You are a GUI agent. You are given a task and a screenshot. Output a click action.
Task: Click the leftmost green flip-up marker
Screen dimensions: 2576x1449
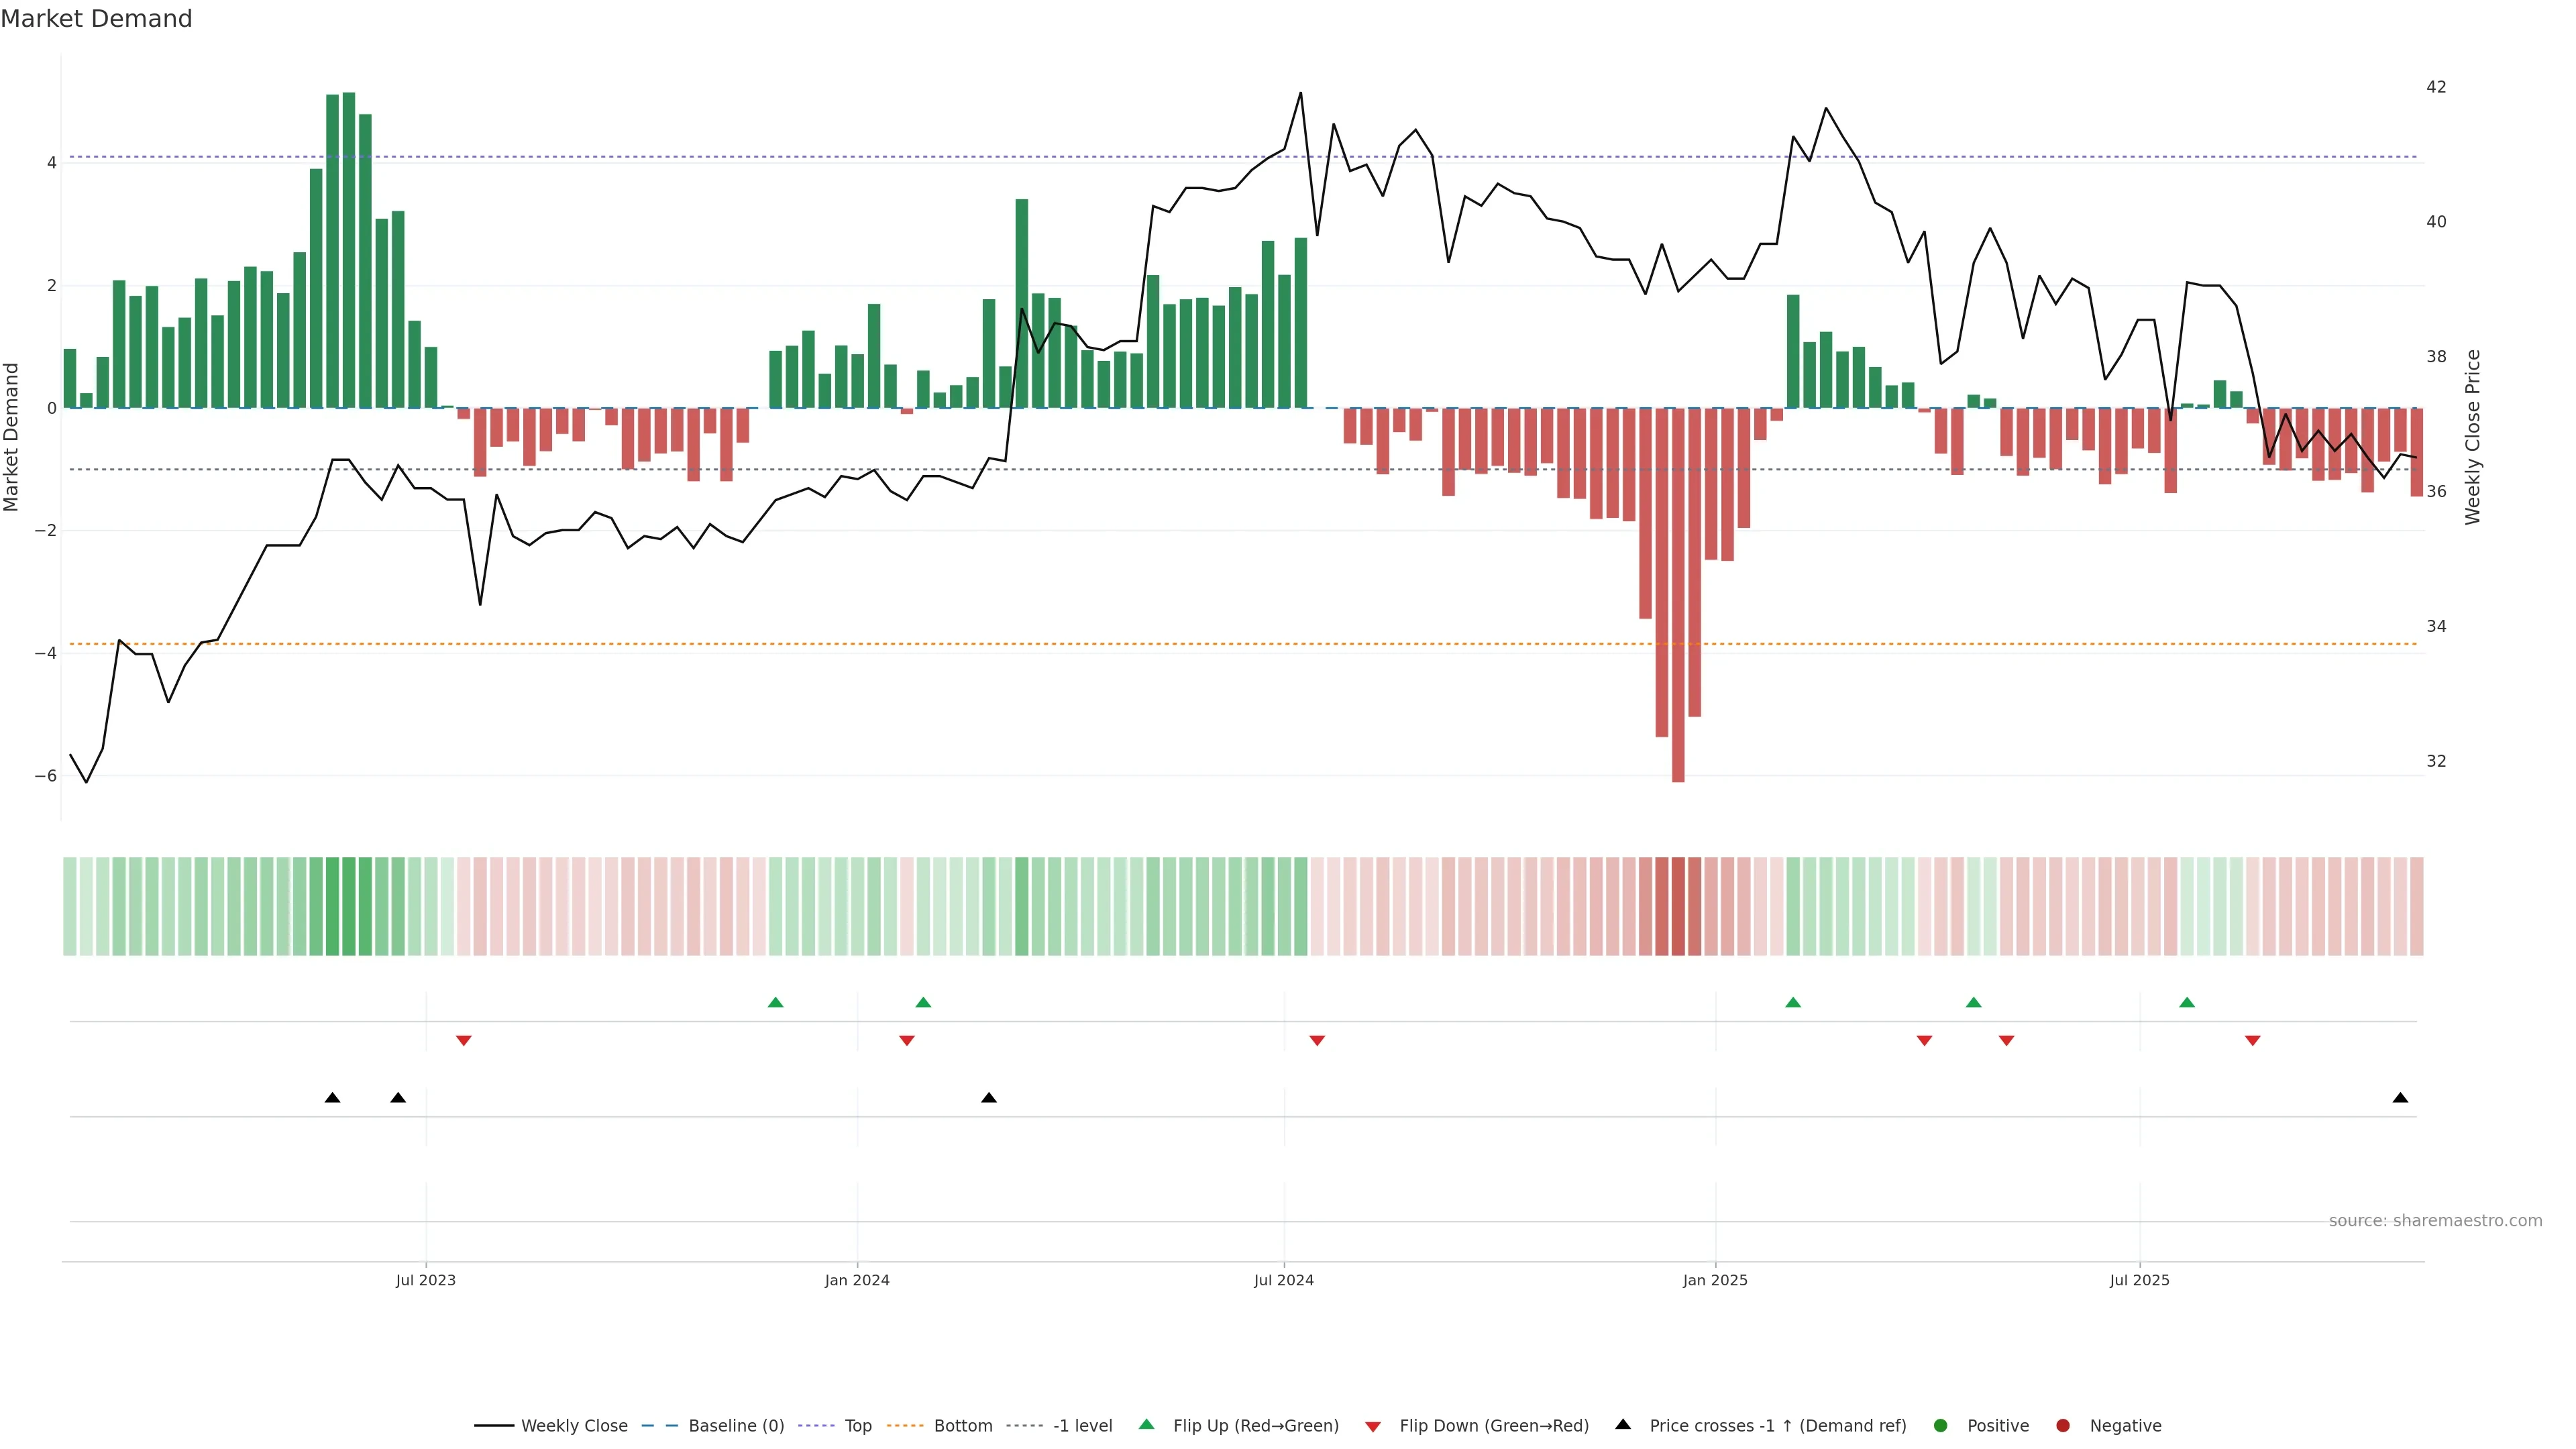point(775,1002)
